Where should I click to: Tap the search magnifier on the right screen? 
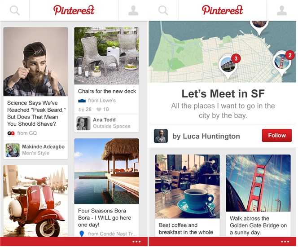click(163, 10)
